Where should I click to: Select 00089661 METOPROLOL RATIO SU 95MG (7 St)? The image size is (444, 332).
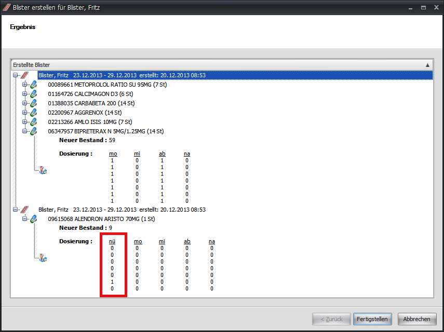point(107,85)
